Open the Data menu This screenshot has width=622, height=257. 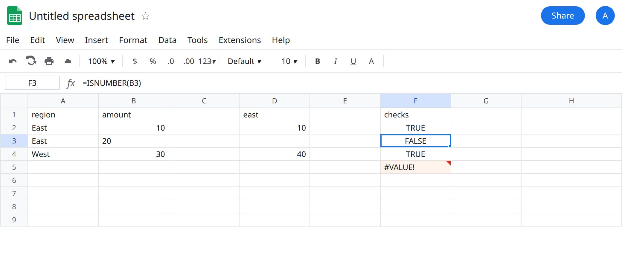point(167,40)
